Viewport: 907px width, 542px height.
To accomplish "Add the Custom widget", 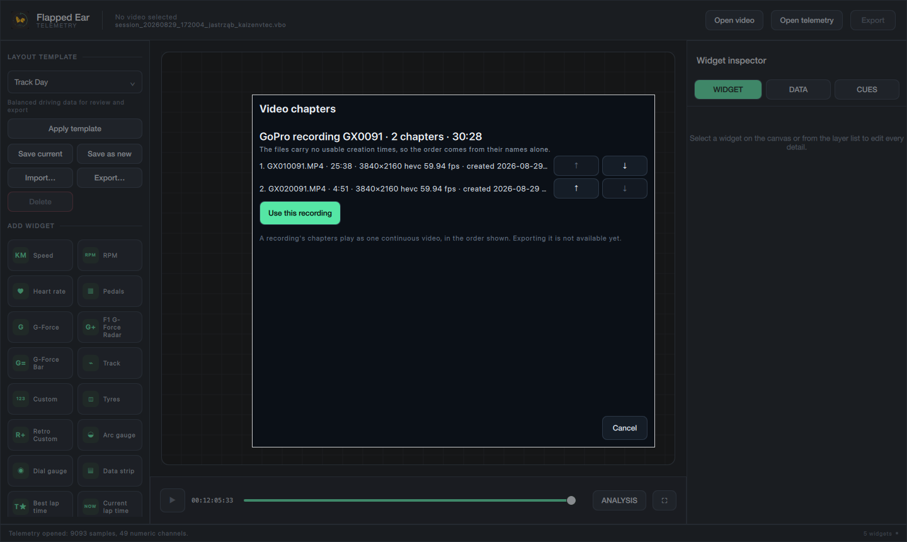I will (x=40, y=399).
